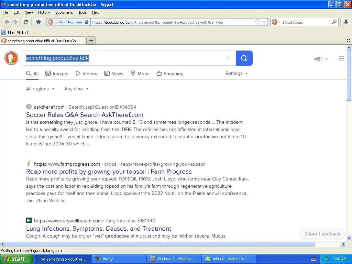Viewport: 352px width, 264px height.
Task: Bookmark this page with the star icon
Action: tap(257, 22)
